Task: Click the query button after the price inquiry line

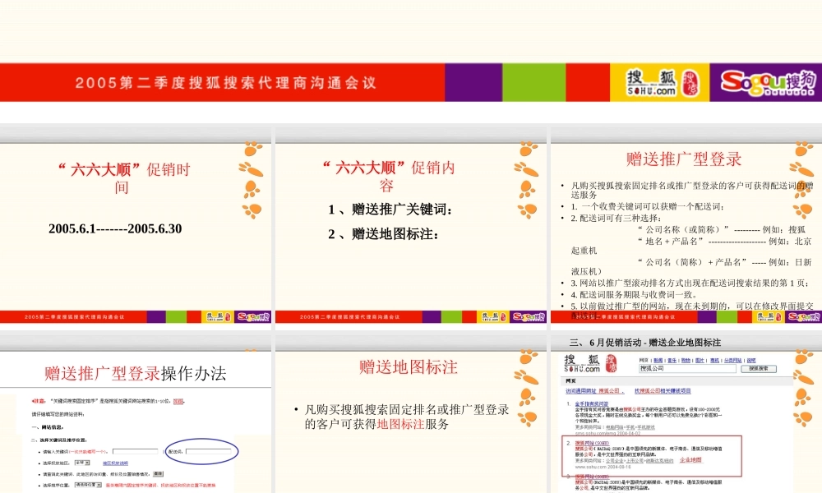Action: click(158, 473)
